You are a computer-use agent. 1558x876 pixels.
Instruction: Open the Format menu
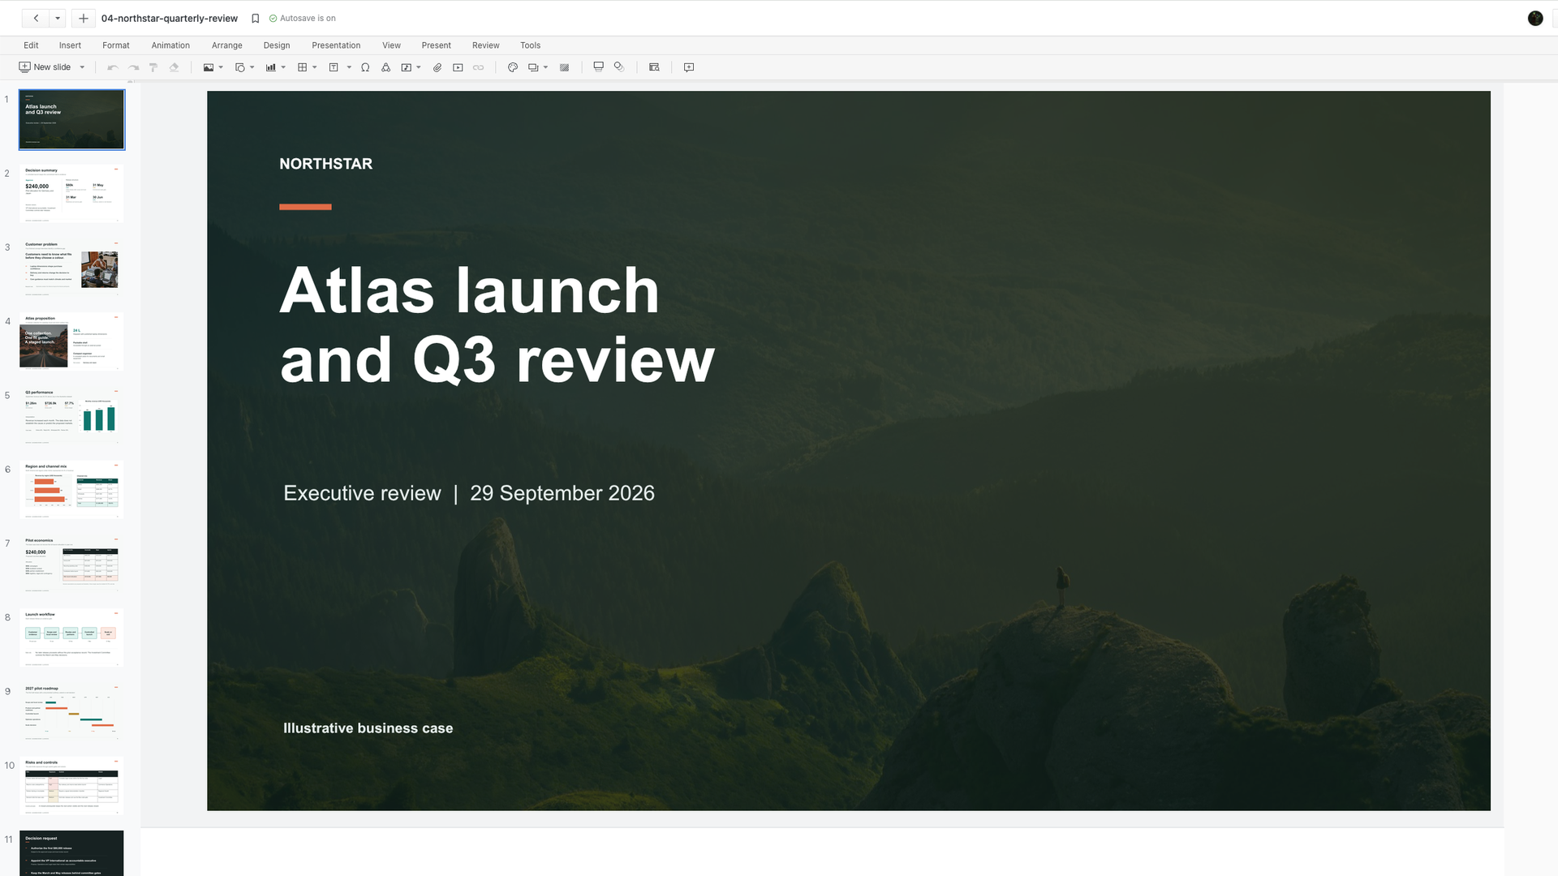[116, 45]
